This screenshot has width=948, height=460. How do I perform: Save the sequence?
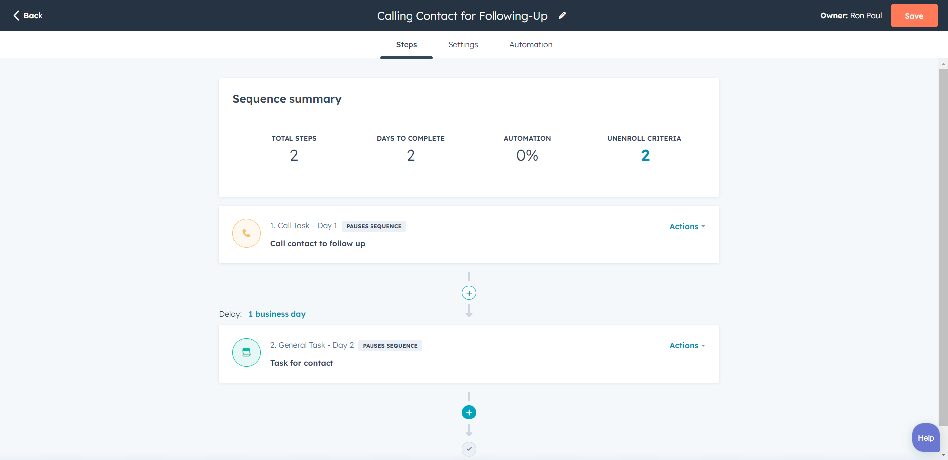pyautogui.click(x=913, y=15)
